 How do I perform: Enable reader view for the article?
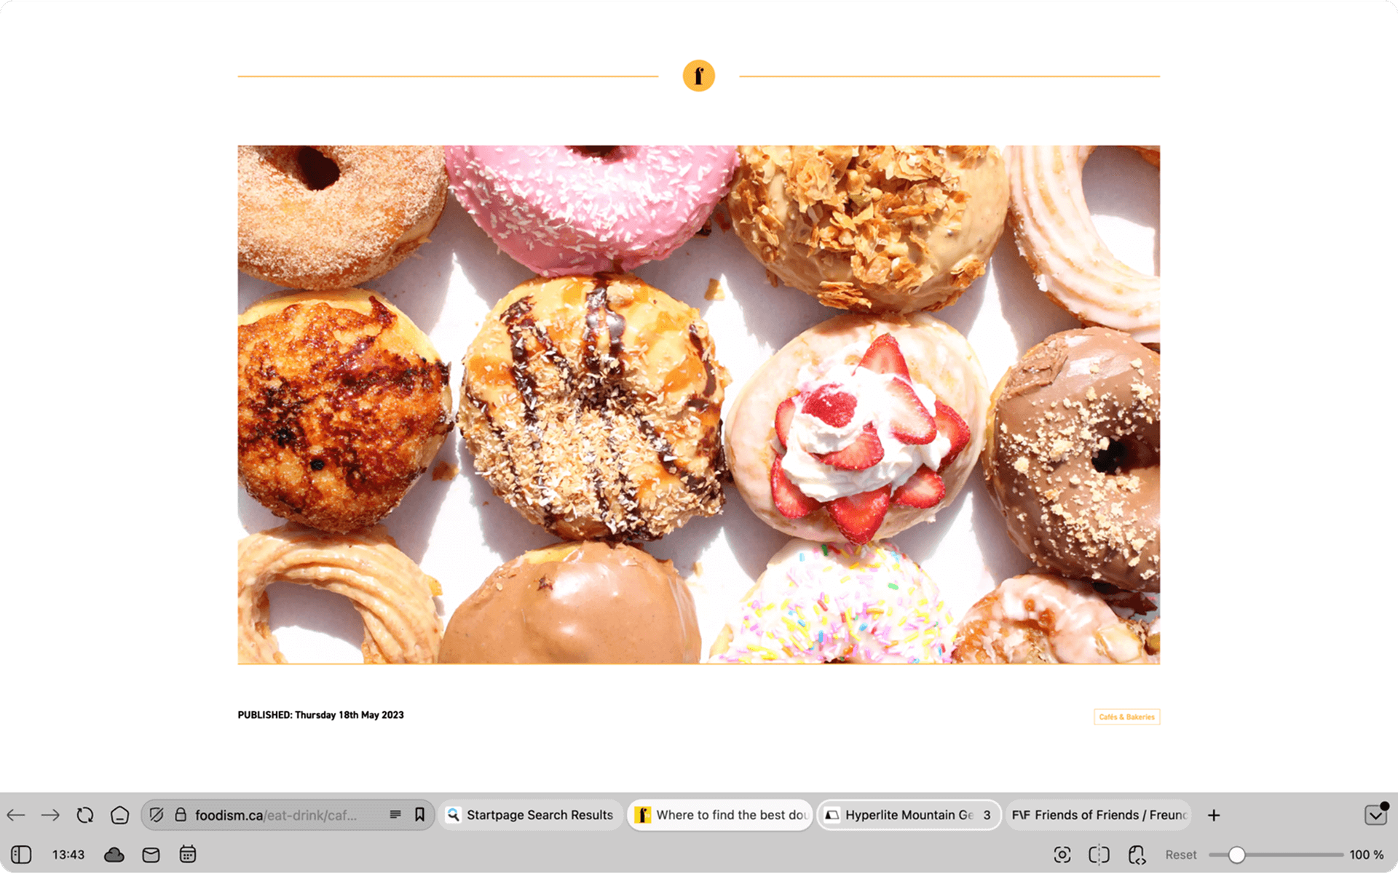click(395, 815)
